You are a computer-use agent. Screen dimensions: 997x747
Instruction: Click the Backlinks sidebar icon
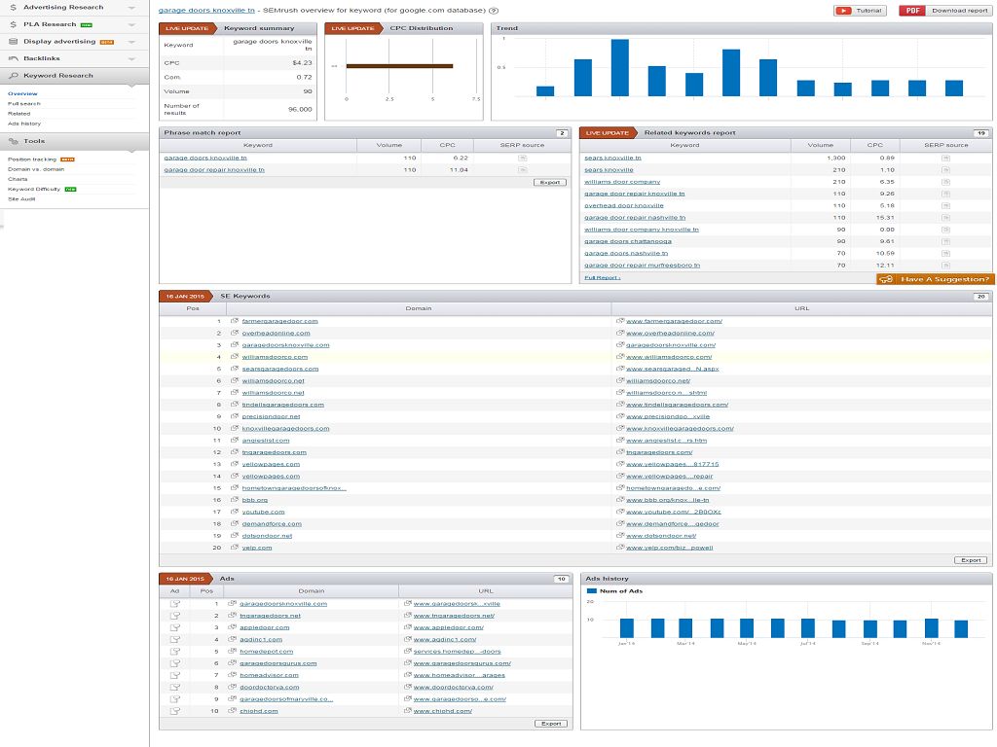14,58
